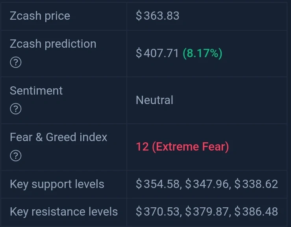This screenshot has height=227, width=291.
Task: Open the Fear & Greed index help icon
Action: [16, 156]
